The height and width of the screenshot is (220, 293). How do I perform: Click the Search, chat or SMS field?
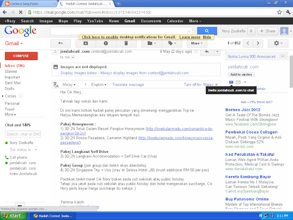point(23,134)
